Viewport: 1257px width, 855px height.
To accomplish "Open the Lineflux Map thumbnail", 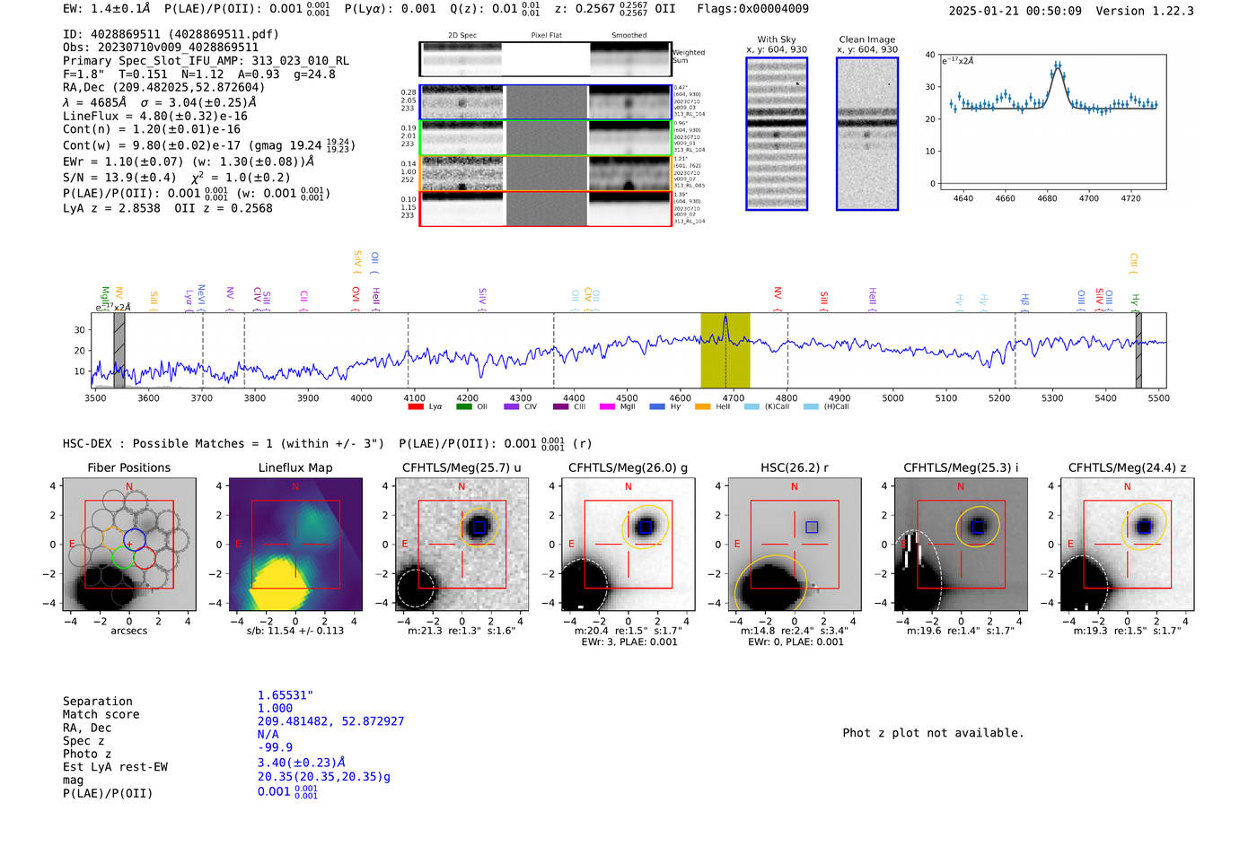I will point(295,544).
